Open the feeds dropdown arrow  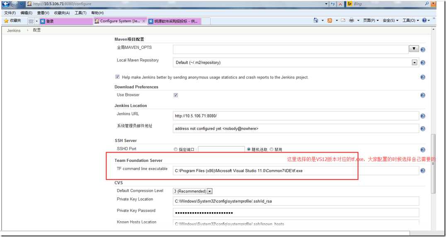point(337,20)
